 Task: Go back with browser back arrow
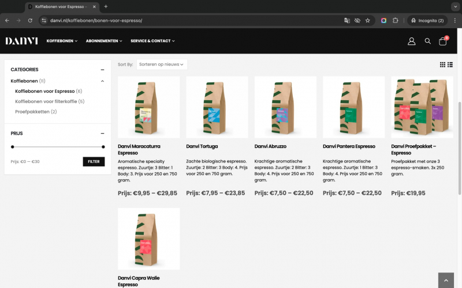pos(7,21)
